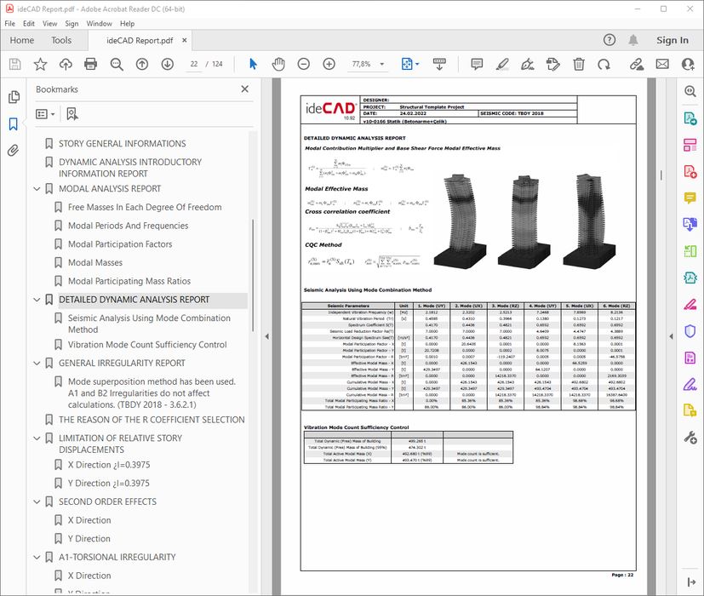Open the Share link via email icon
This screenshot has width=704, height=596.
[x=663, y=64]
